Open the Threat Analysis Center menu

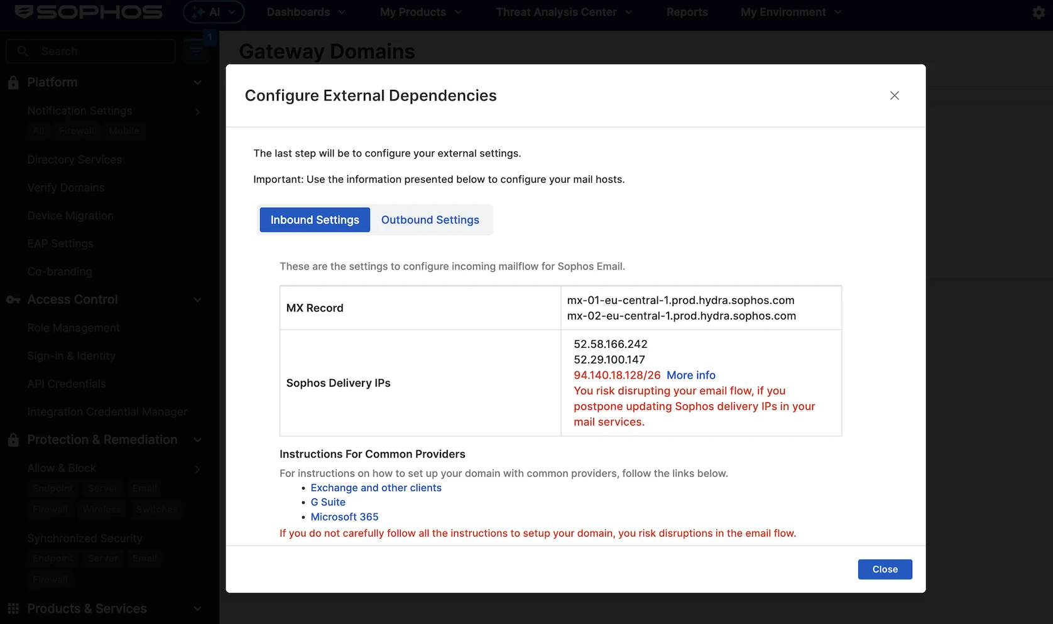[564, 12]
